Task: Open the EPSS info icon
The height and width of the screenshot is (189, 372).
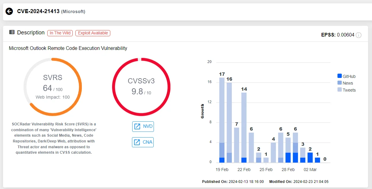Action: coord(359,35)
